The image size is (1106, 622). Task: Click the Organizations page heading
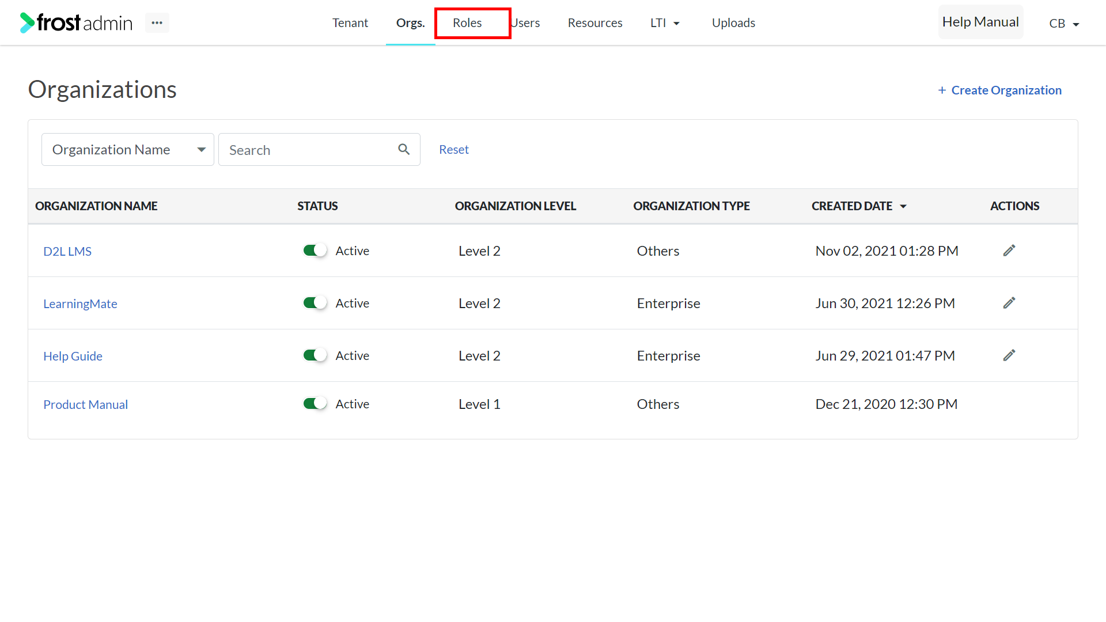point(103,90)
